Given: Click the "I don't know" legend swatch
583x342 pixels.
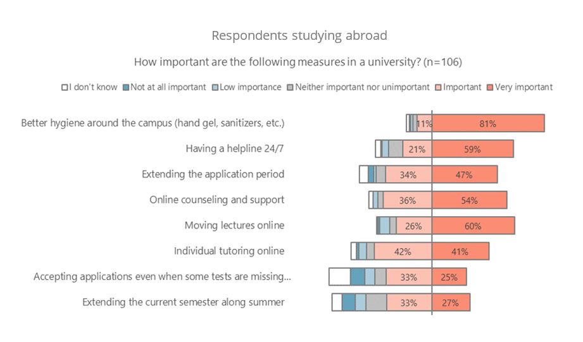Looking at the screenshot, I should click(x=65, y=87).
